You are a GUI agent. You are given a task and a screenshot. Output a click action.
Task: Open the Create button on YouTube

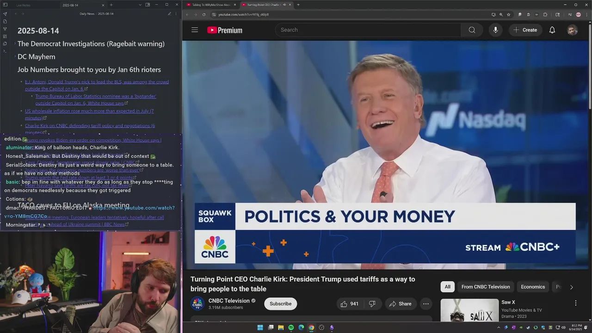[x=525, y=30]
